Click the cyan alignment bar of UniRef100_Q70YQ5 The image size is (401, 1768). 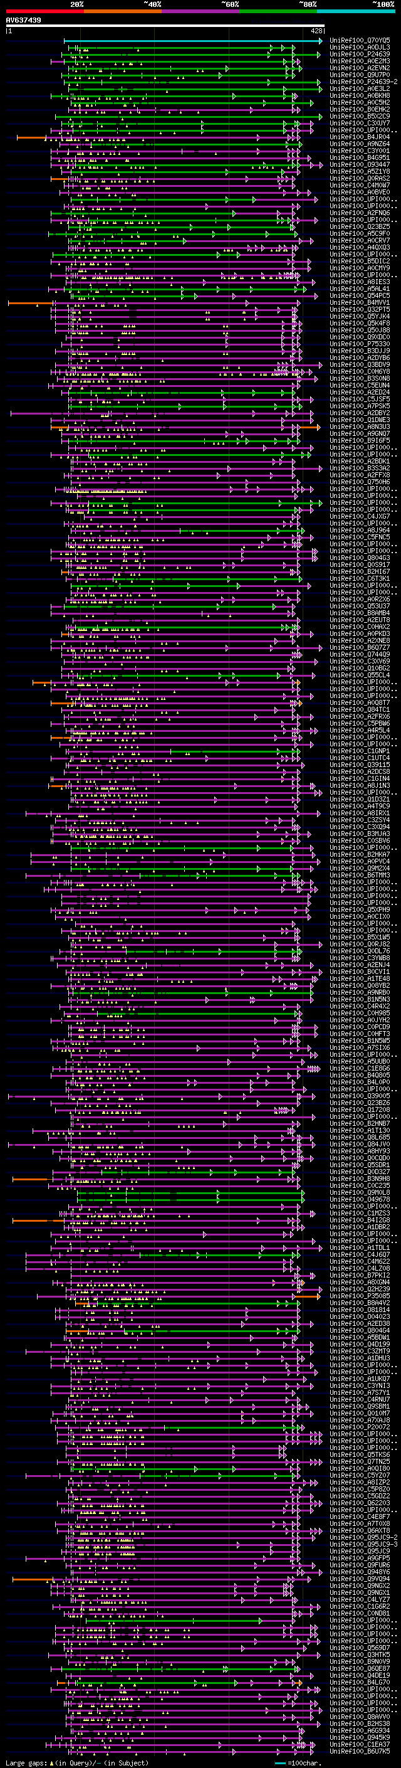click(x=192, y=41)
